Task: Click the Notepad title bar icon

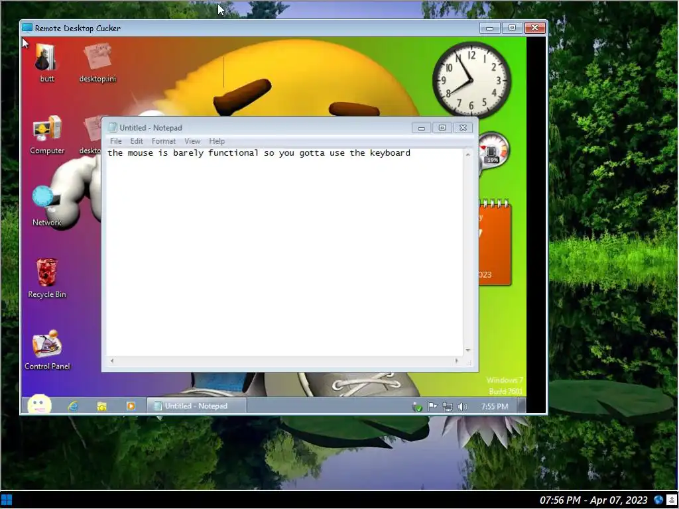Action: pyautogui.click(x=113, y=127)
